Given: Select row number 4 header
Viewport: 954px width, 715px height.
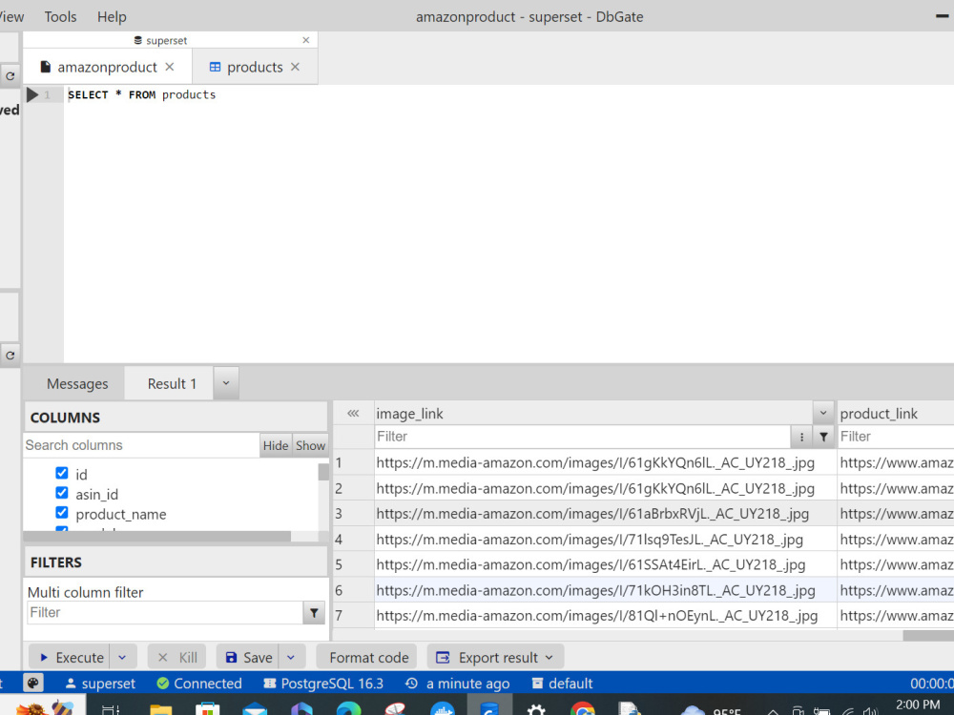Looking at the screenshot, I should coord(354,540).
